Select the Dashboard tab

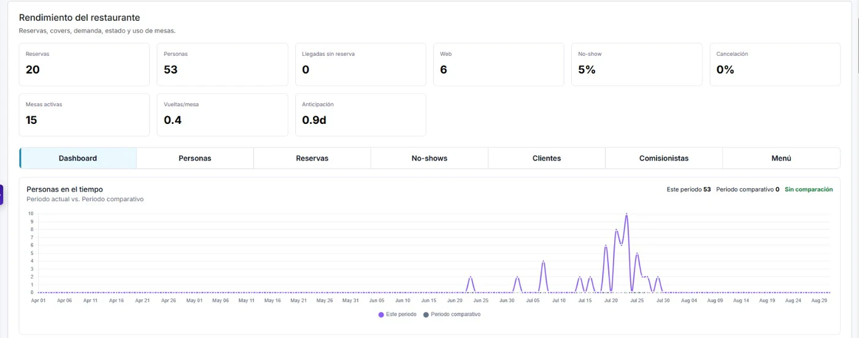pyautogui.click(x=78, y=158)
